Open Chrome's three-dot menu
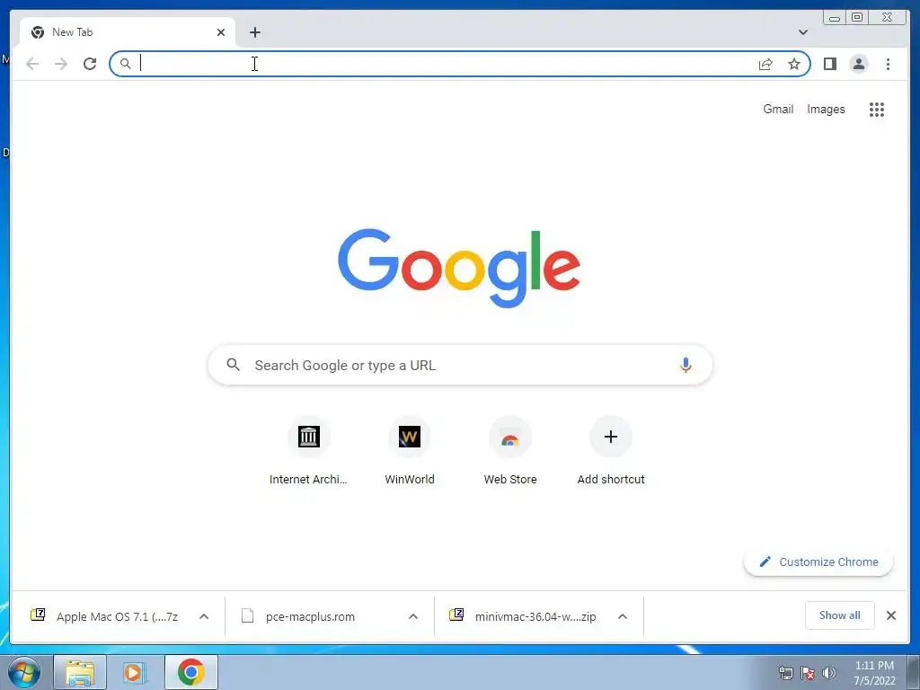Screen dimensions: 920x690 888,64
